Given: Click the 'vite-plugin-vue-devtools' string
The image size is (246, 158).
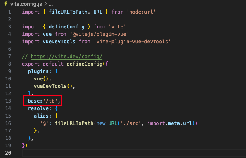Looking at the screenshot, I should click(x=132, y=42).
